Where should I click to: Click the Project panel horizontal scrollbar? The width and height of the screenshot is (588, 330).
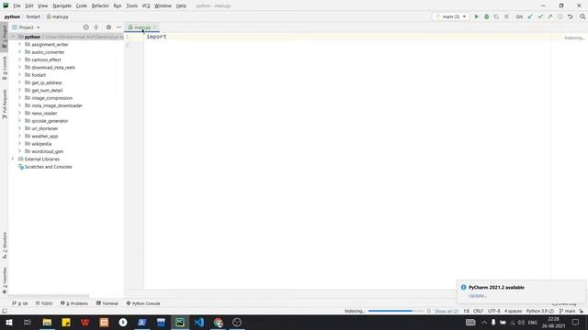49,295
